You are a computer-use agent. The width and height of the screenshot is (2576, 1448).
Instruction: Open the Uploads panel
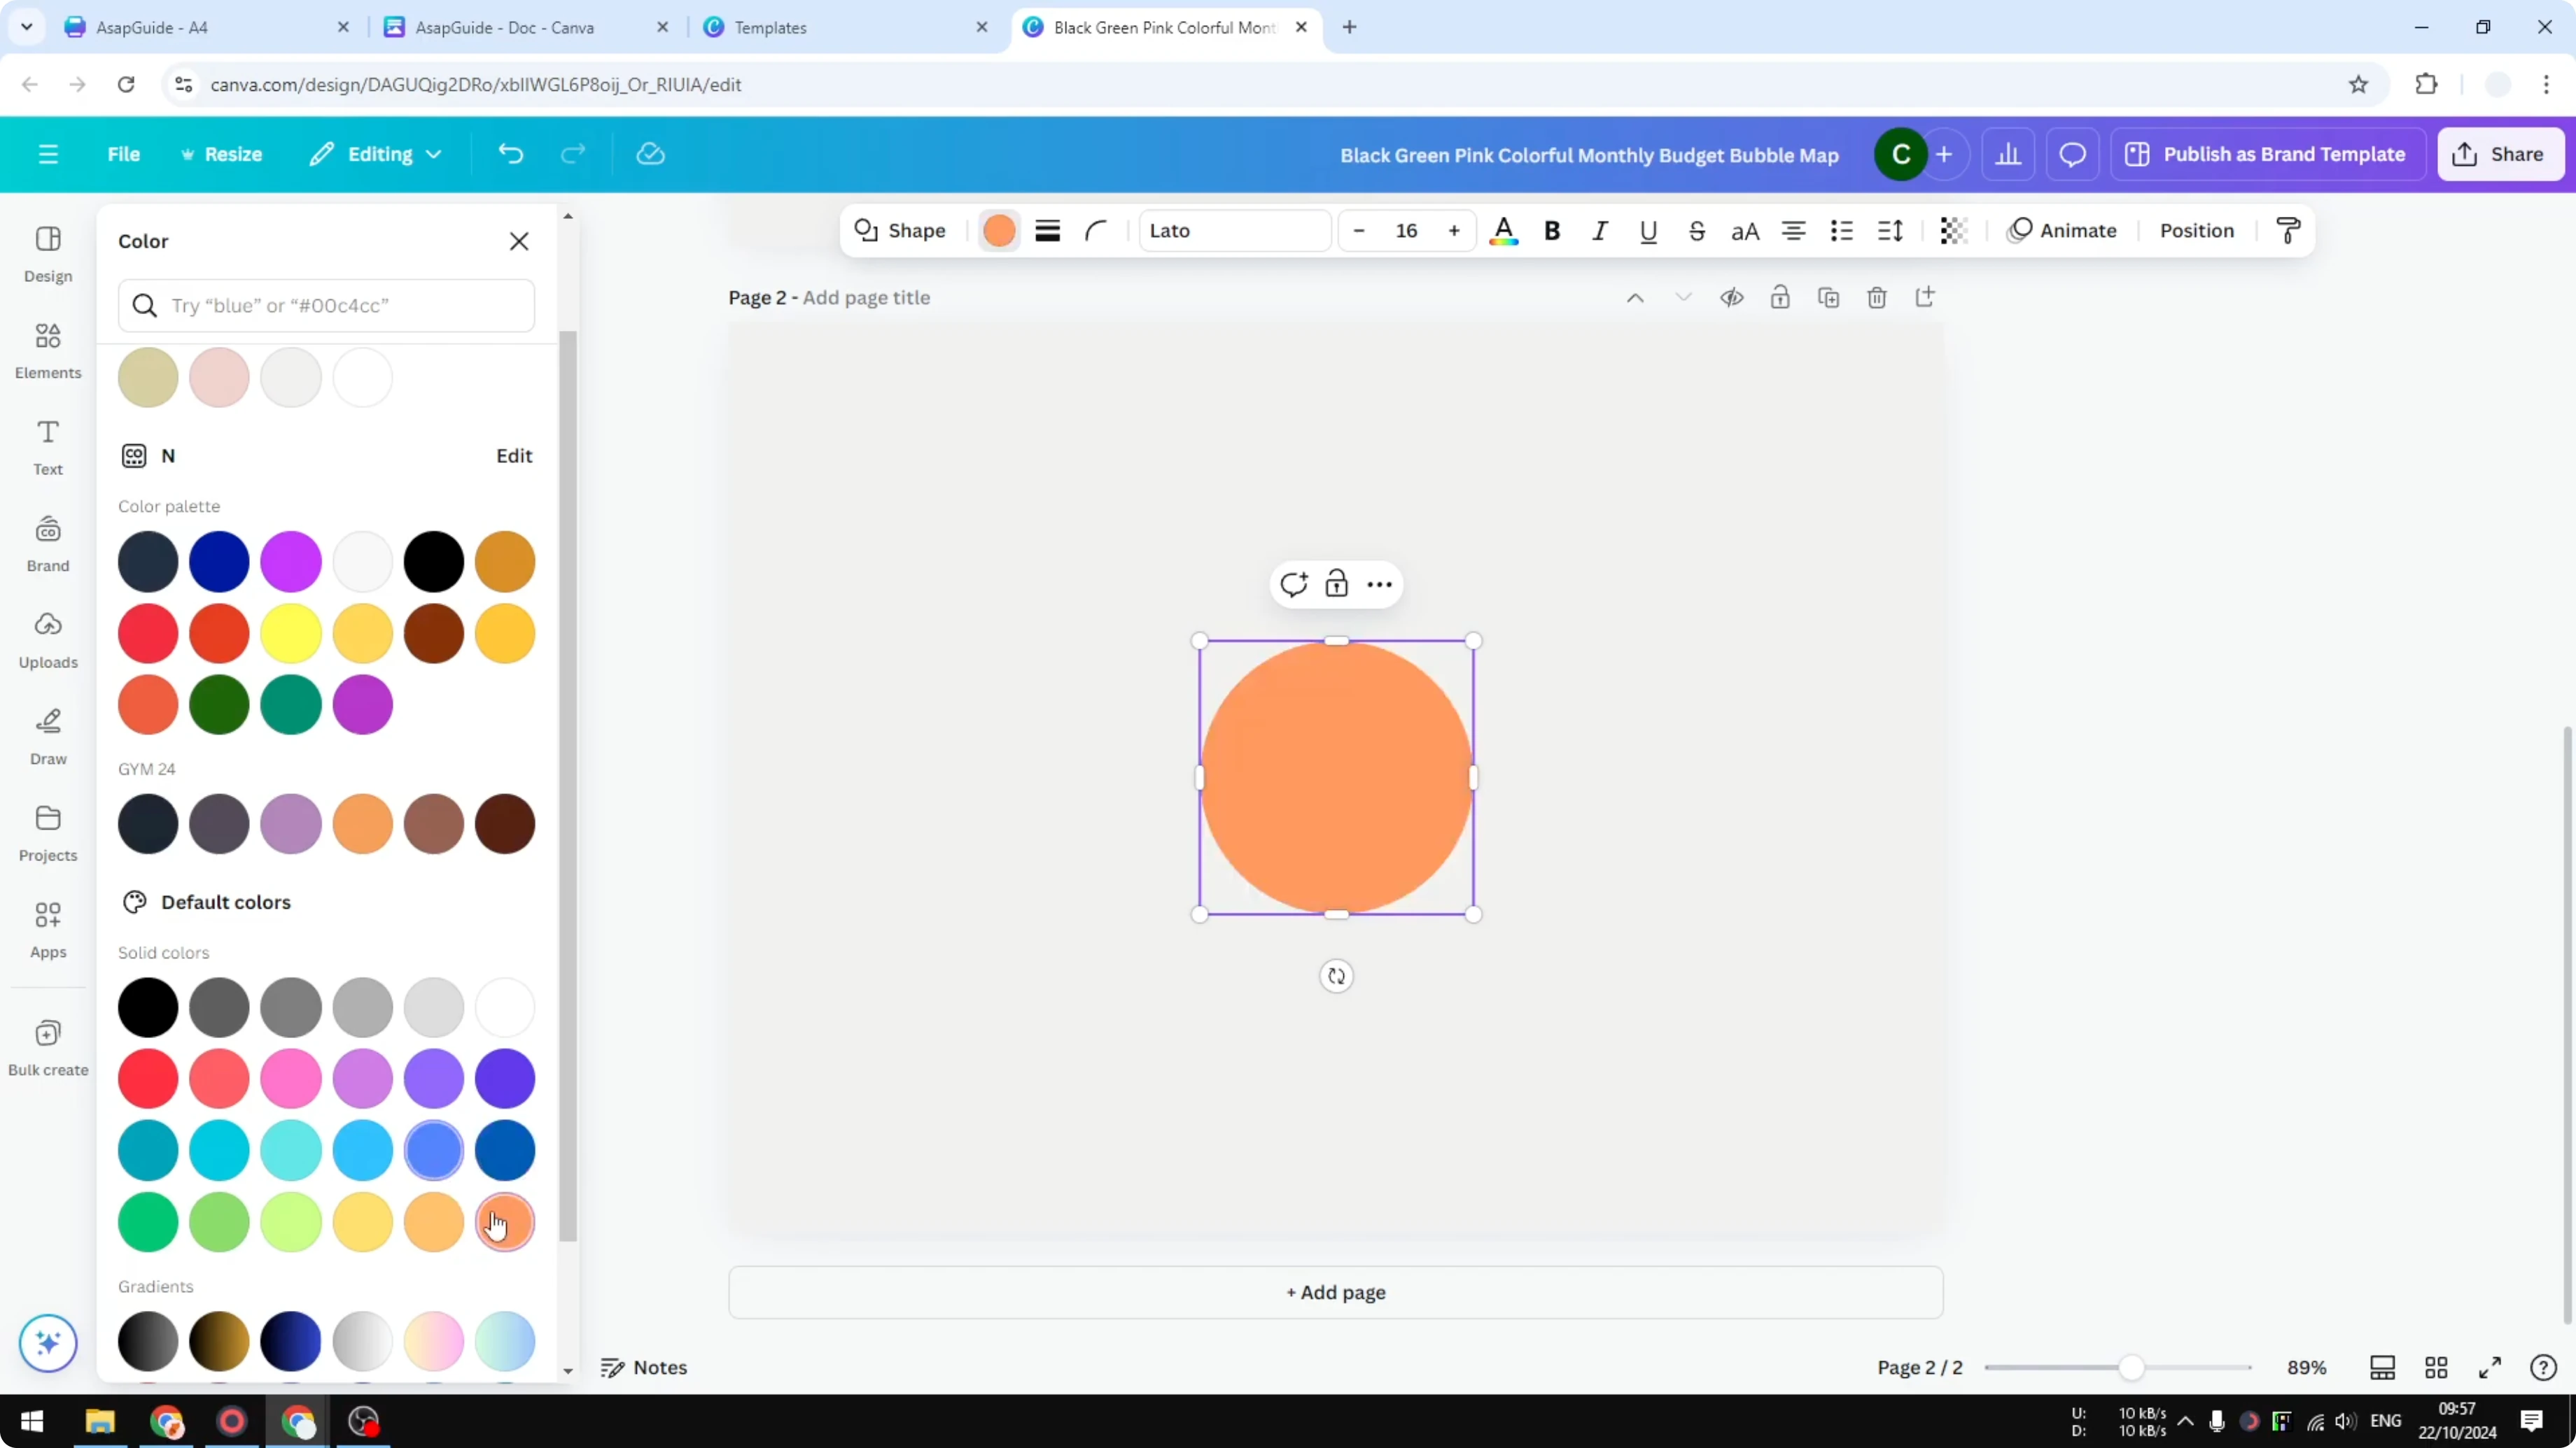coord(47,639)
